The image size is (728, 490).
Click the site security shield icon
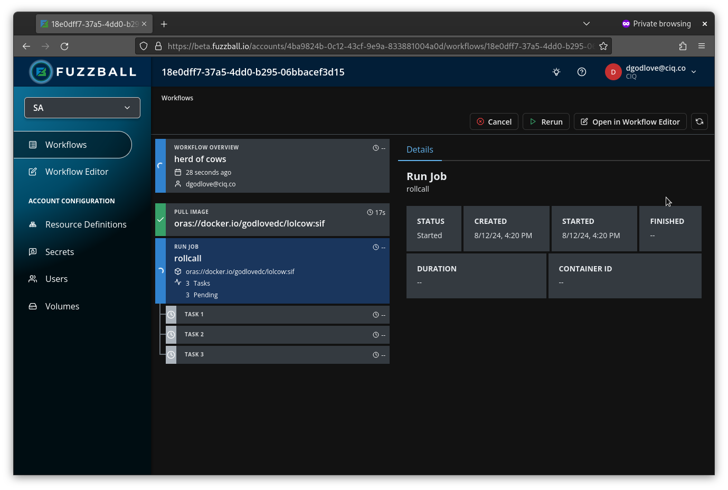click(x=144, y=46)
